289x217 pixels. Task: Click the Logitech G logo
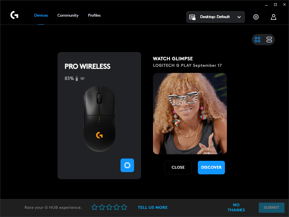(x=14, y=15)
